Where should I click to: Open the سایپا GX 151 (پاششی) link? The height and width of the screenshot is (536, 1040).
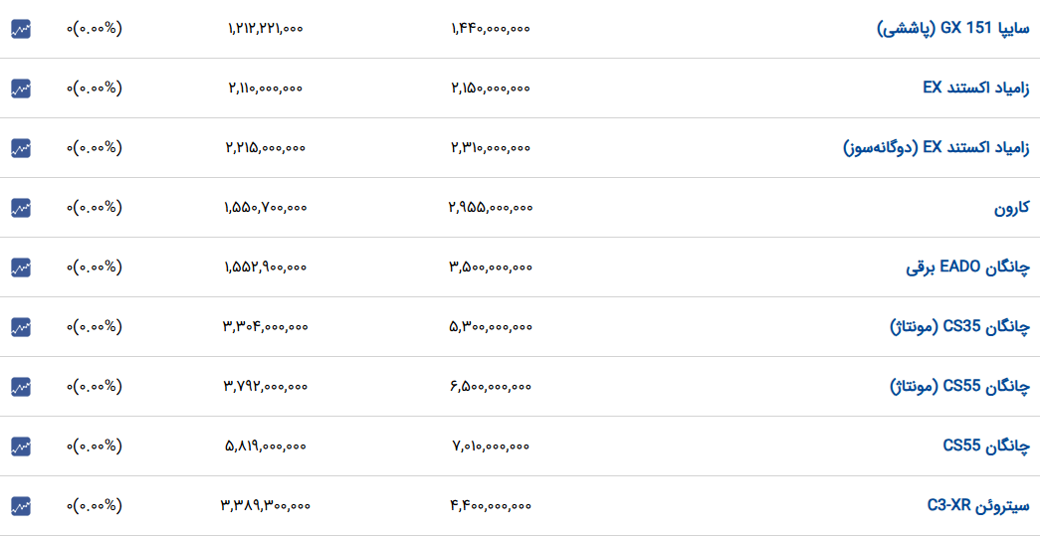953,29
